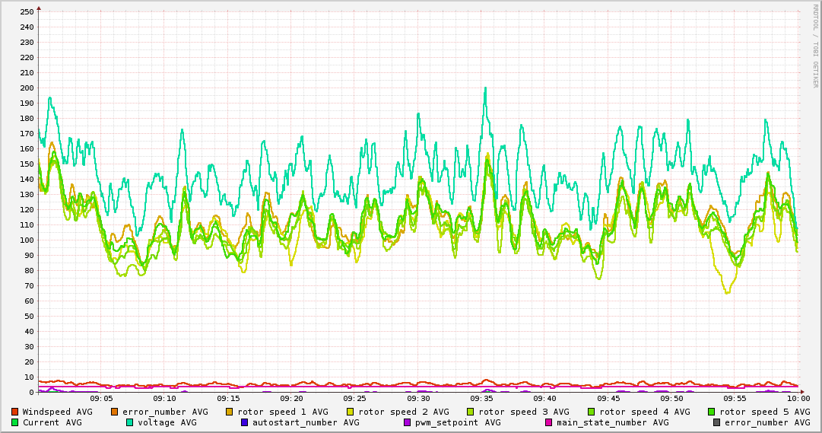Select the 'voltage AVG' legend label

point(167,422)
